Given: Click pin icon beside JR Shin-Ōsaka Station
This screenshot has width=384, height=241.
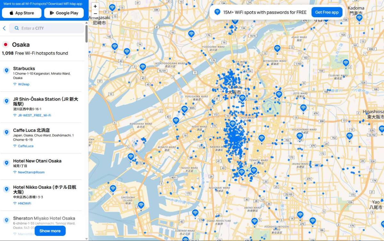Looking at the screenshot, I should pyautogui.click(x=6, y=101).
